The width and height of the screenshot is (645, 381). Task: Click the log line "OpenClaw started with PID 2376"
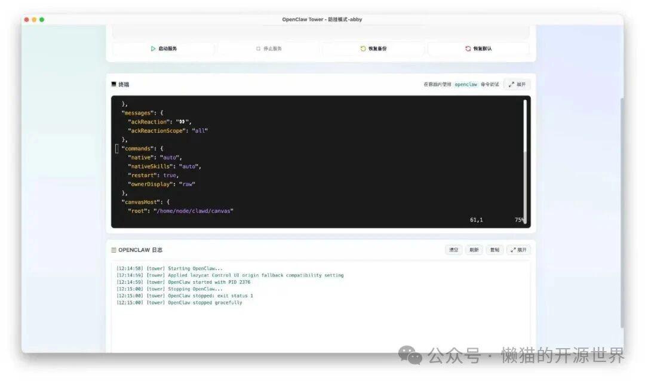tap(209, 282)
